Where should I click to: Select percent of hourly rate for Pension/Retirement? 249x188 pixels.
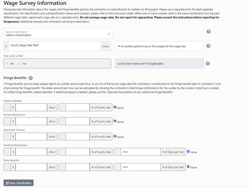tap(62, 122)
